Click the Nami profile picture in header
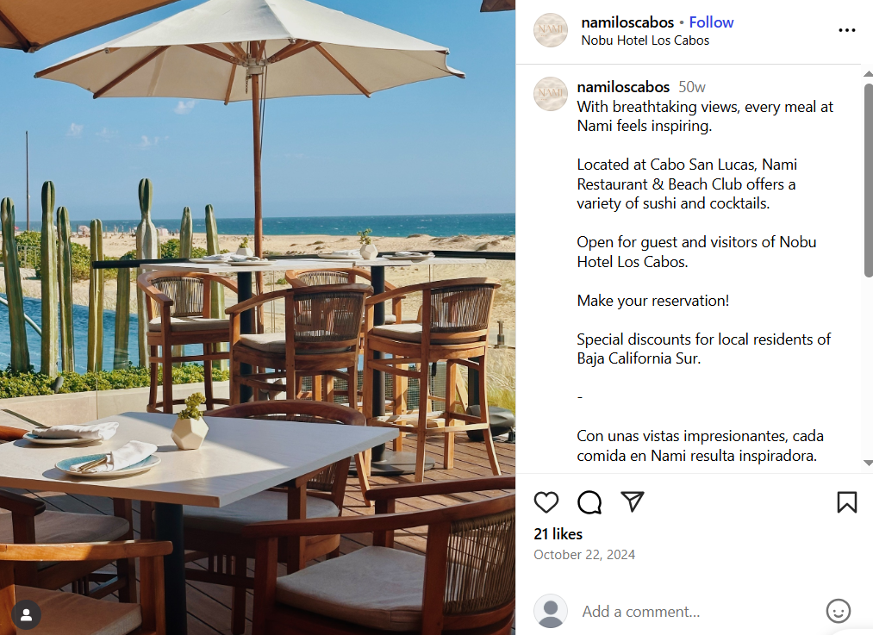This screenshot has height=635, width=873. [x=551, y=30]
